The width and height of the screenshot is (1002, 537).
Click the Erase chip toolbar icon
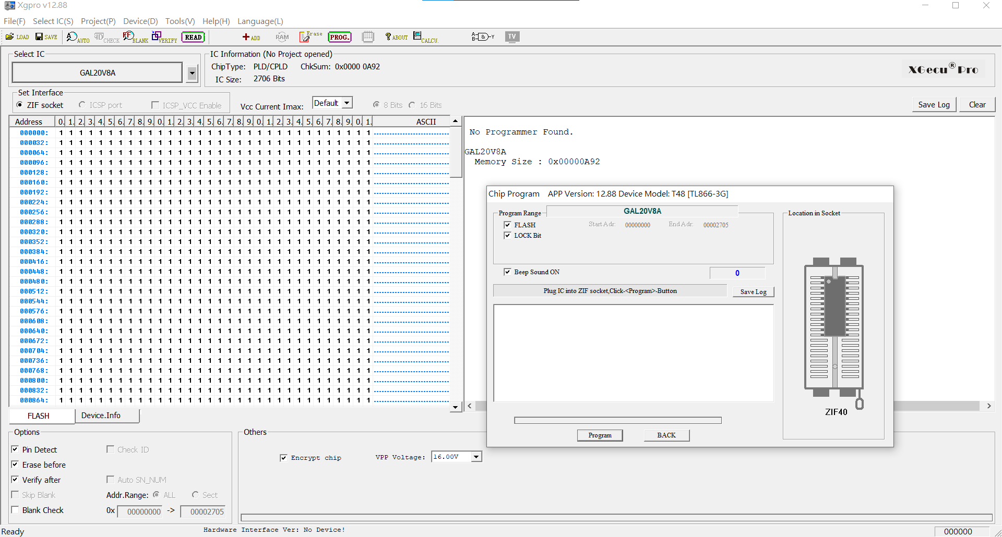(x=311, y=36)
